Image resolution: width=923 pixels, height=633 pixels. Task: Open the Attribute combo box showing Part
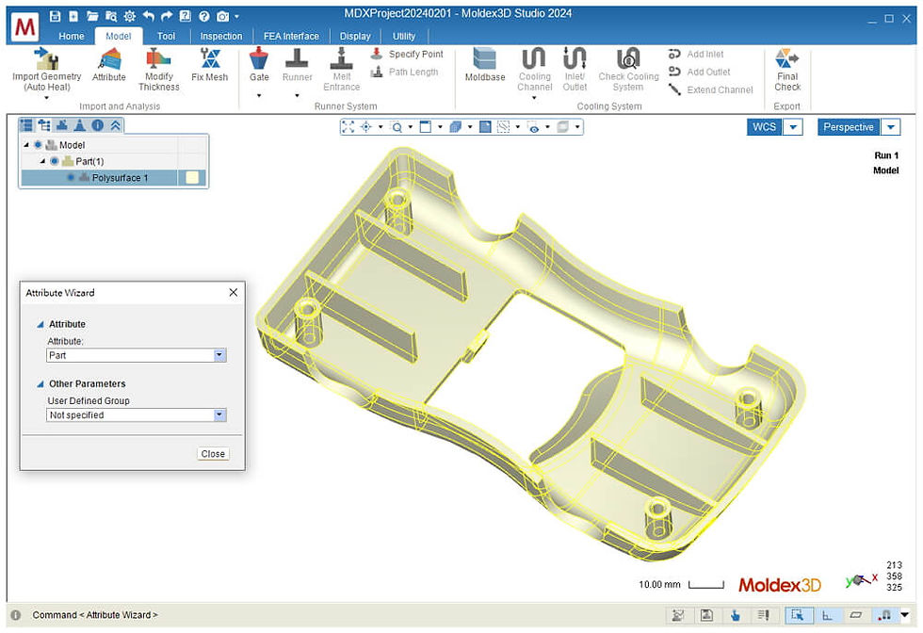(136, 355)
